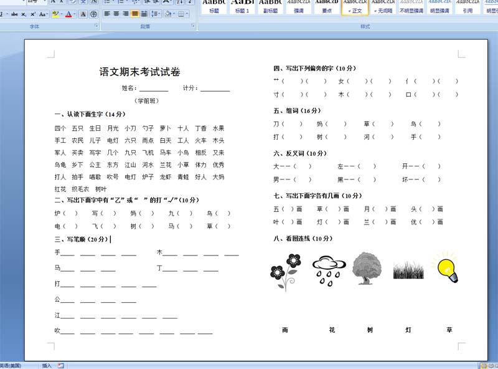This screenshot has width=498, height=369.
Task: Click the paragraph shading paint bucket
Action: click(168, 14)
